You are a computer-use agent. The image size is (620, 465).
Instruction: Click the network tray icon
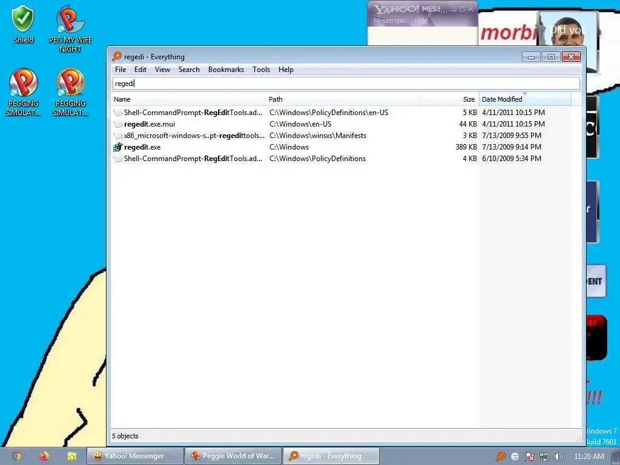544,457
